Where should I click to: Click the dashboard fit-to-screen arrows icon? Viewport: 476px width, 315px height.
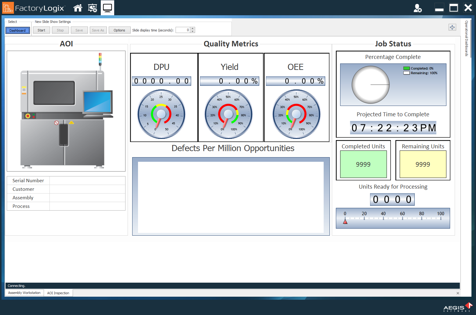[452, 27]
